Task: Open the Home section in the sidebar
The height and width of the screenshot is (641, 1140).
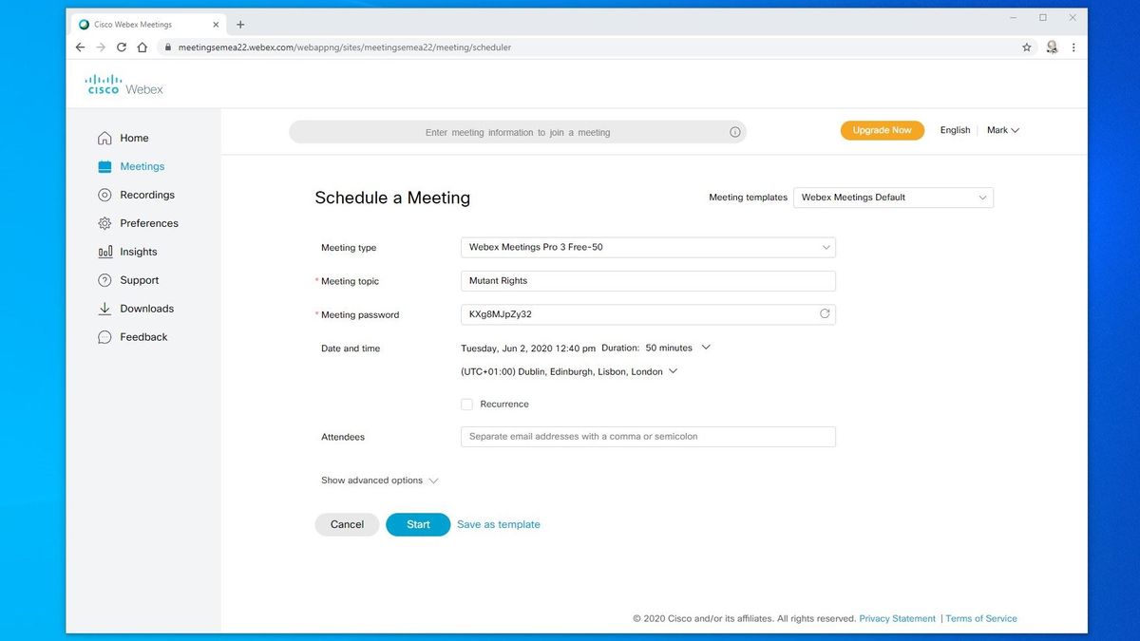Action: pyautogui.click(x=134, y=138)
